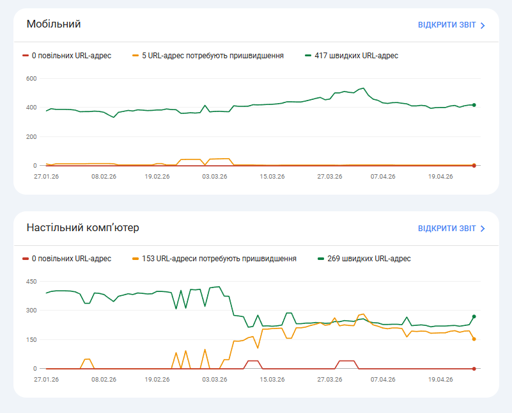
Task: Click 19.04.26 date on desktop chart axis
Action: click(440, 379)
